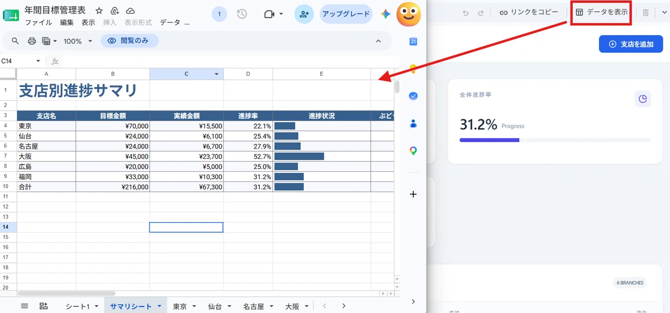670x313 pixels.
Task: Open the zoom 100% dropdown
Action: [78, 41]
